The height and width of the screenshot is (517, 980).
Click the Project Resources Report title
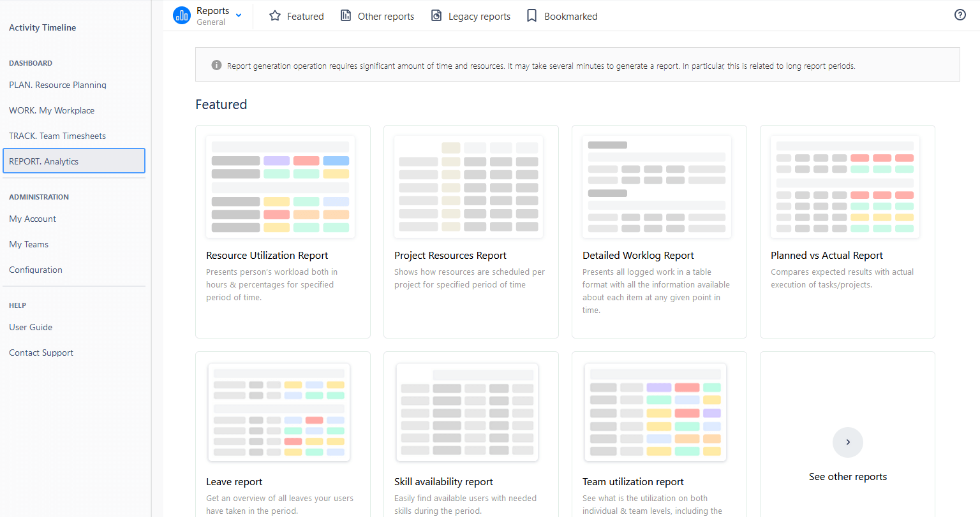pyautogui.click(x=450, y=255)
